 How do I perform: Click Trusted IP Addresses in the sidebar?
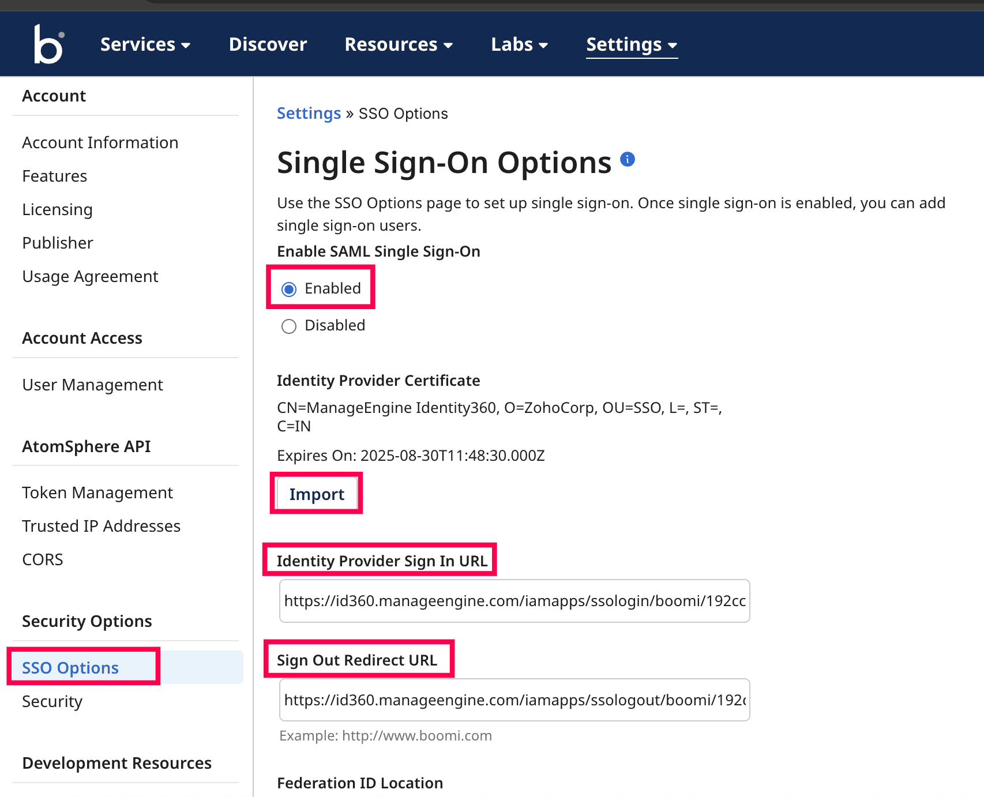pos(101,526)
